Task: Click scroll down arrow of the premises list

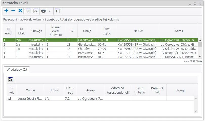Action: click(200, 57)
